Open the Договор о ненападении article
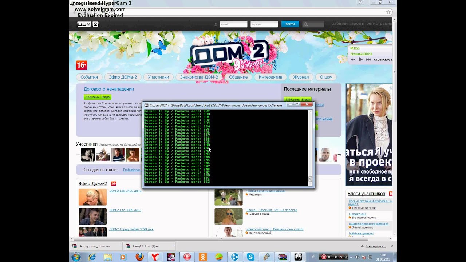 109,89
